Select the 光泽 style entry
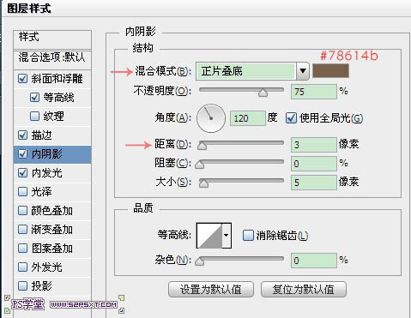This screenshot has width=411, height=318. pos(41,191)
